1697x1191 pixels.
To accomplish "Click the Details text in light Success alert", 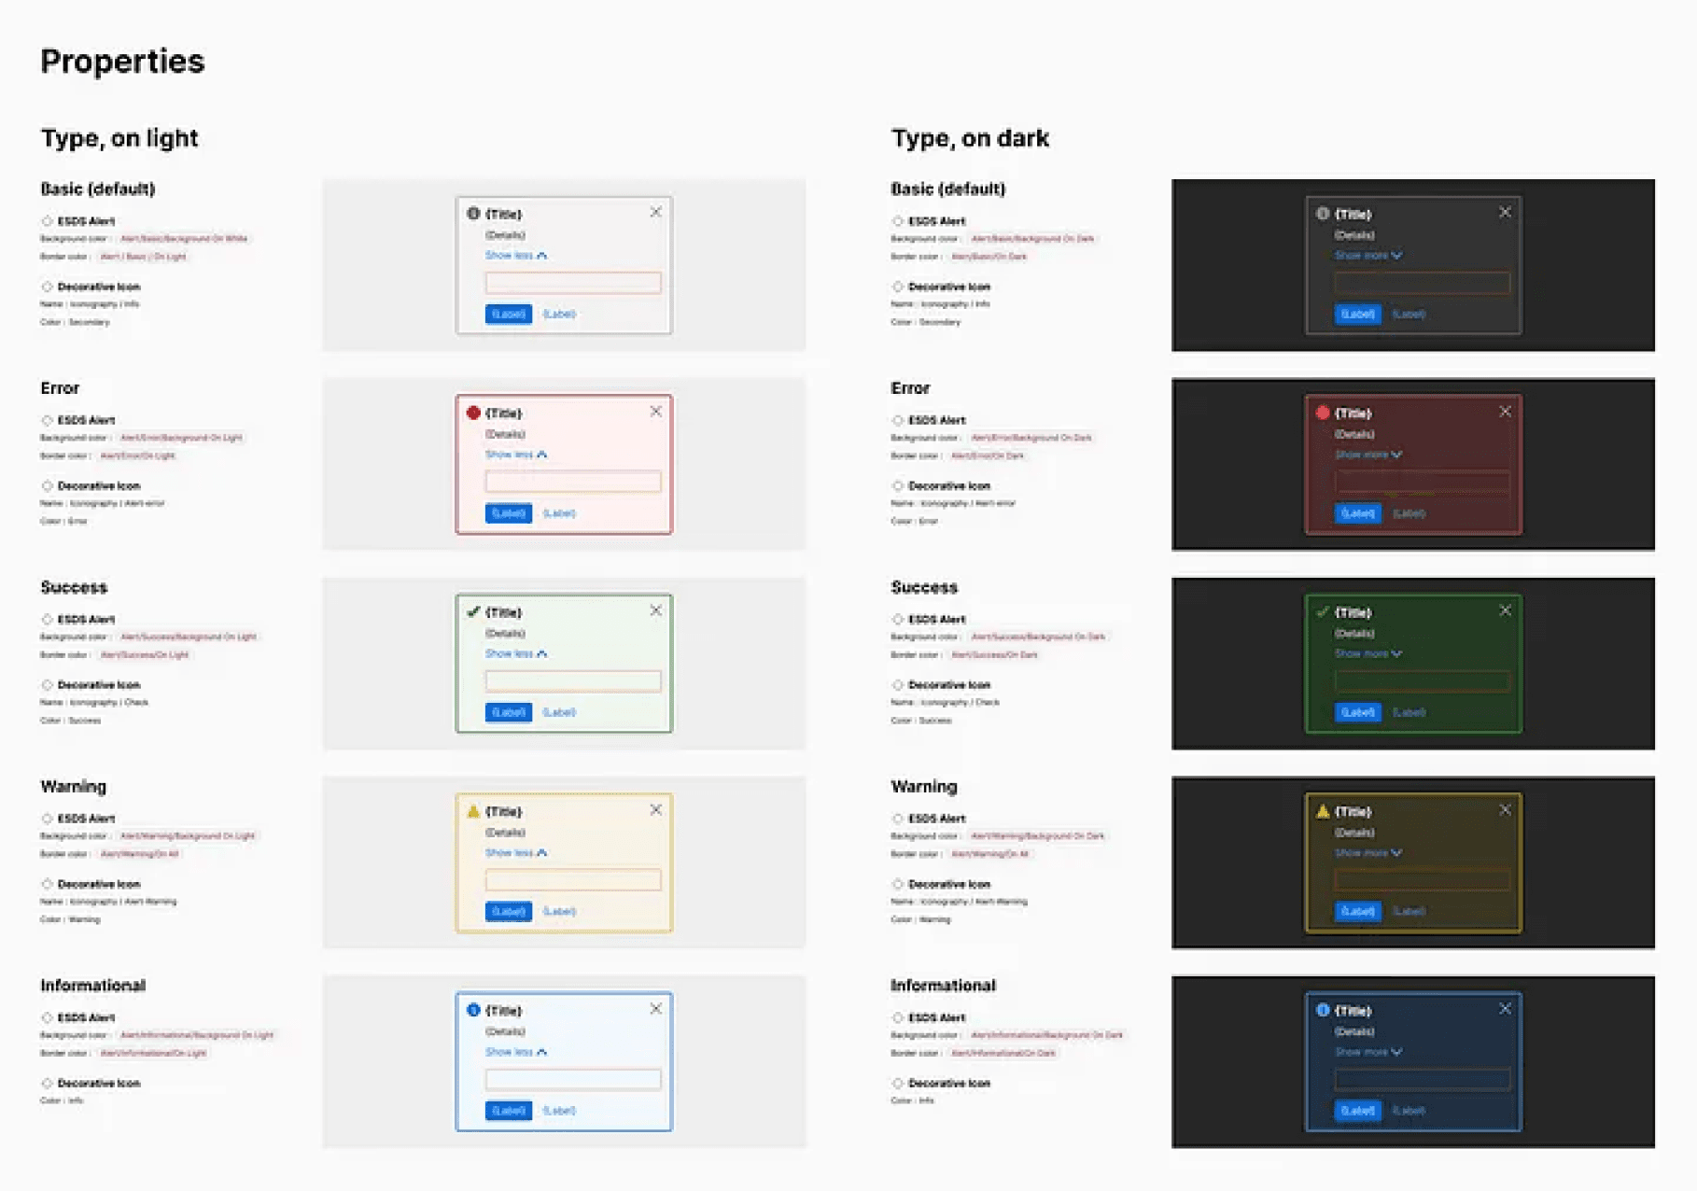I will click(x=505, y=634).
